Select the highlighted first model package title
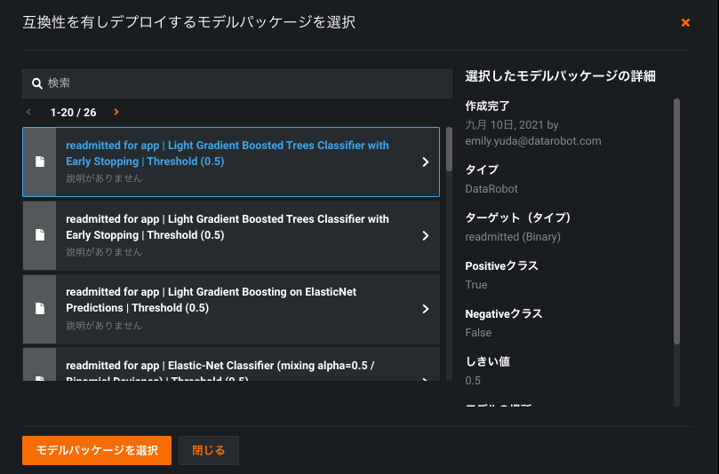This screenshot has height=474, width=719. coord(228,154)
